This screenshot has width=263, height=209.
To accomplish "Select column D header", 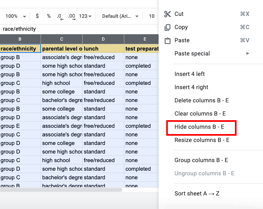I will point(103,39).
